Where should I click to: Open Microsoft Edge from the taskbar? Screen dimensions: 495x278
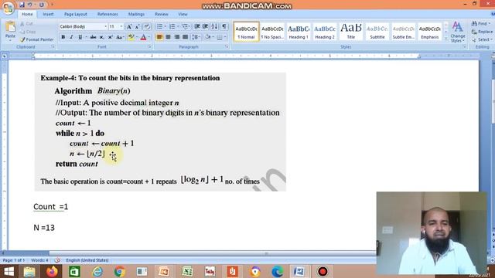click(278, 271)
